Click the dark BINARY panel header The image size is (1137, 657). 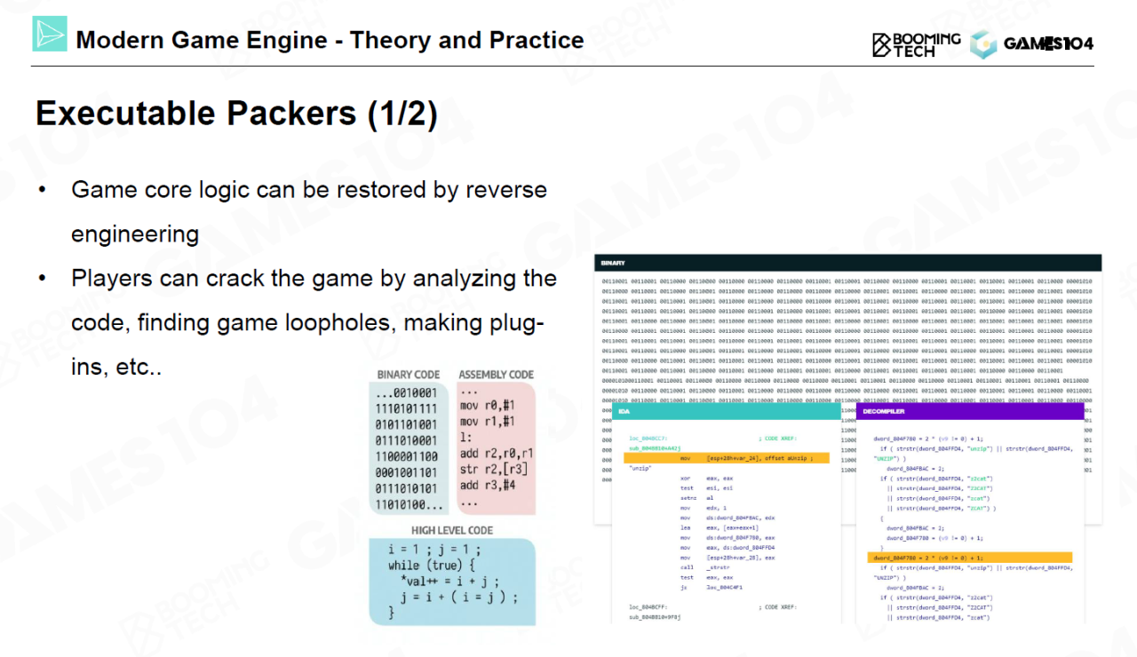847,263
